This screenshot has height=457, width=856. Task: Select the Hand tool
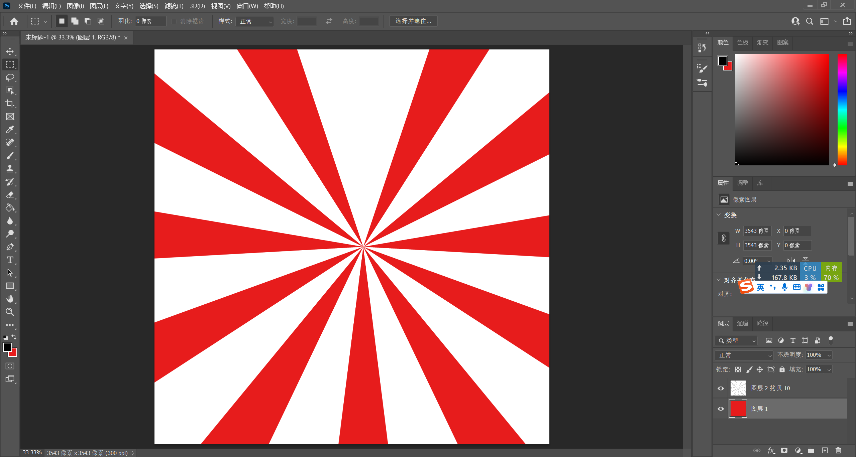10,299
